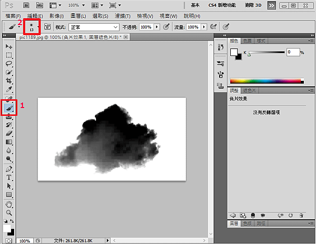Select the Quick Selection tool

click(9, 72)
